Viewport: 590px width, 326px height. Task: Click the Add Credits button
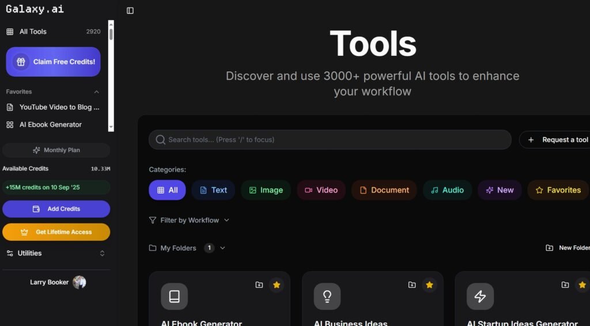[56, 209]
